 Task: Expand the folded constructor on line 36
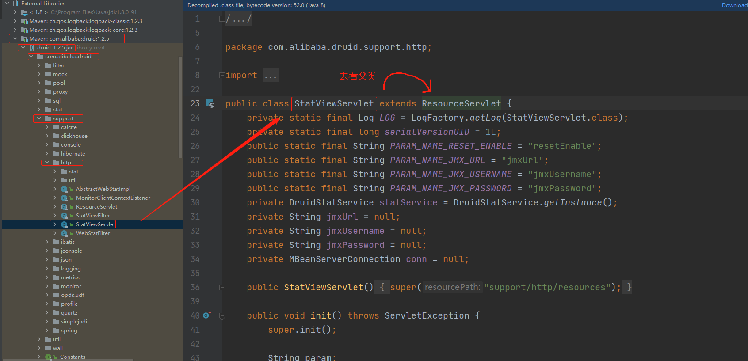point(222,287)
